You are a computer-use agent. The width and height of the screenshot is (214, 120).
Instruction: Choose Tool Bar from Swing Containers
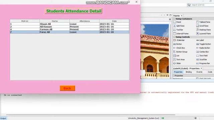178,30
